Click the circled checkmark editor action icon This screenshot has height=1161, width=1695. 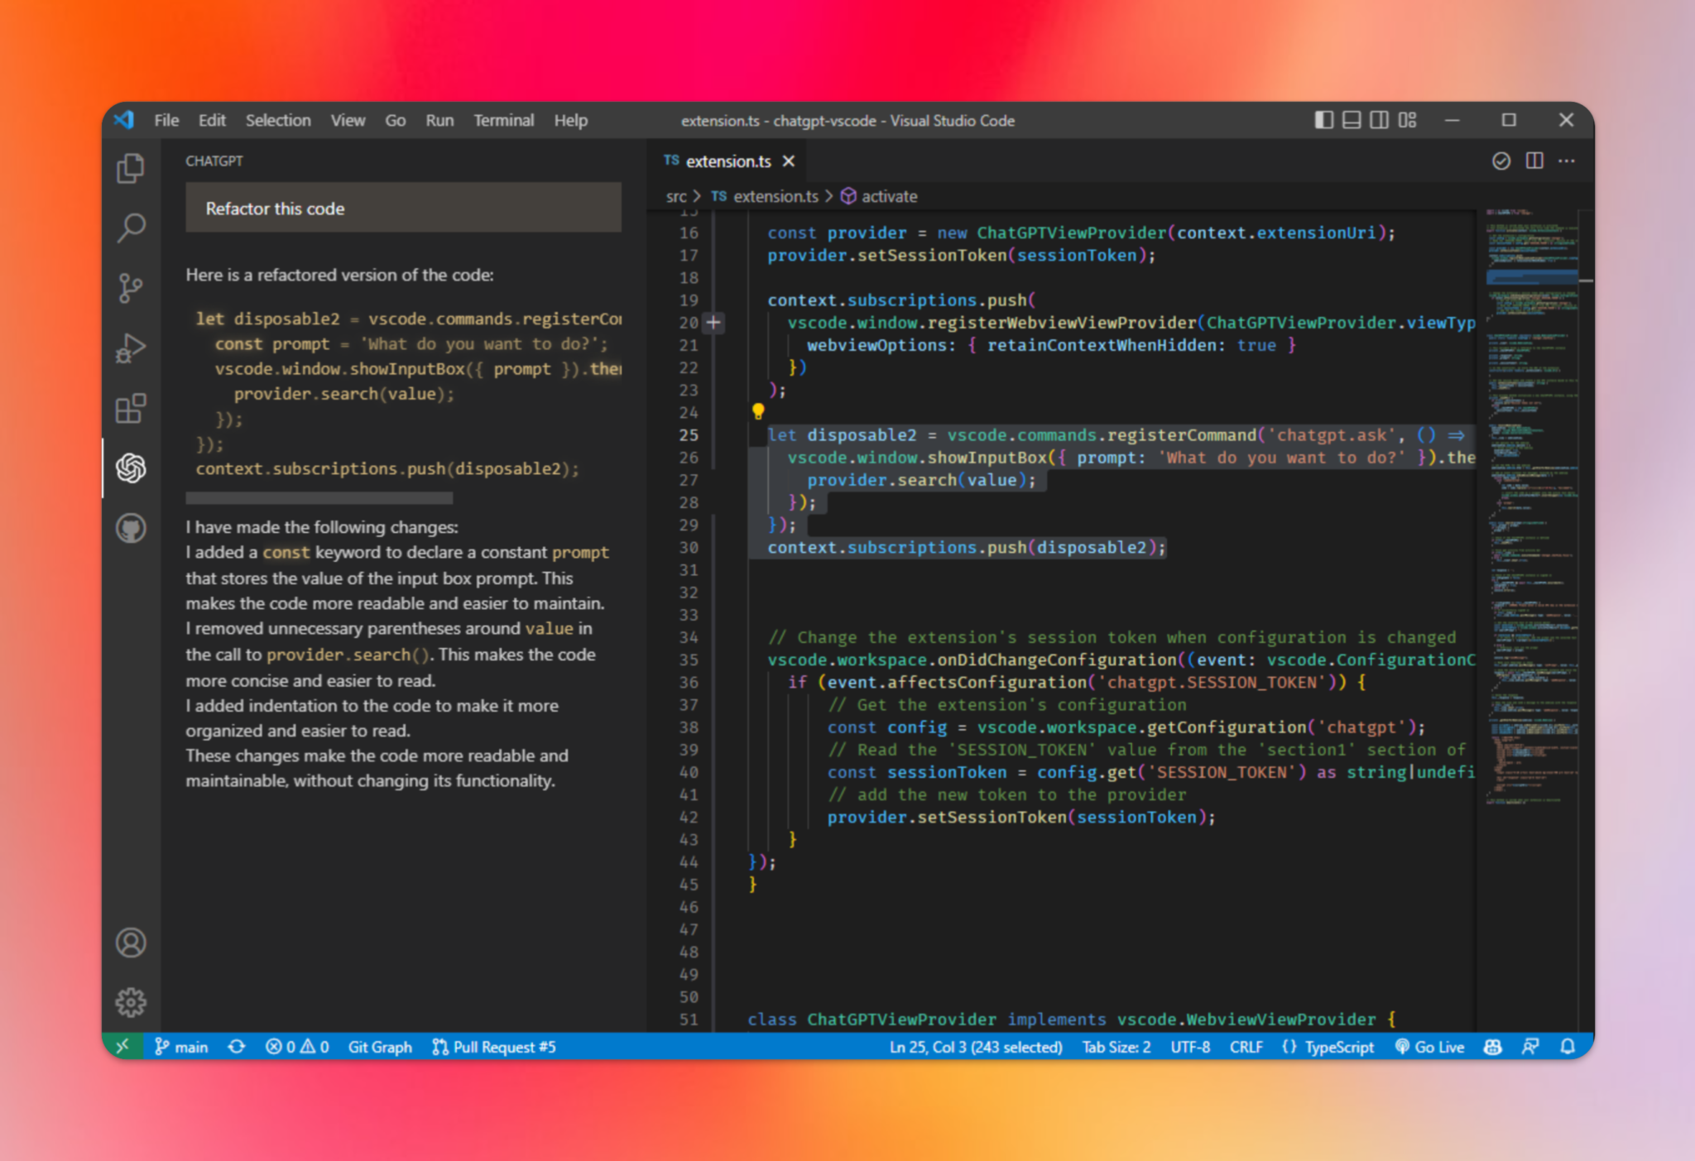(x=1501, y=161)
